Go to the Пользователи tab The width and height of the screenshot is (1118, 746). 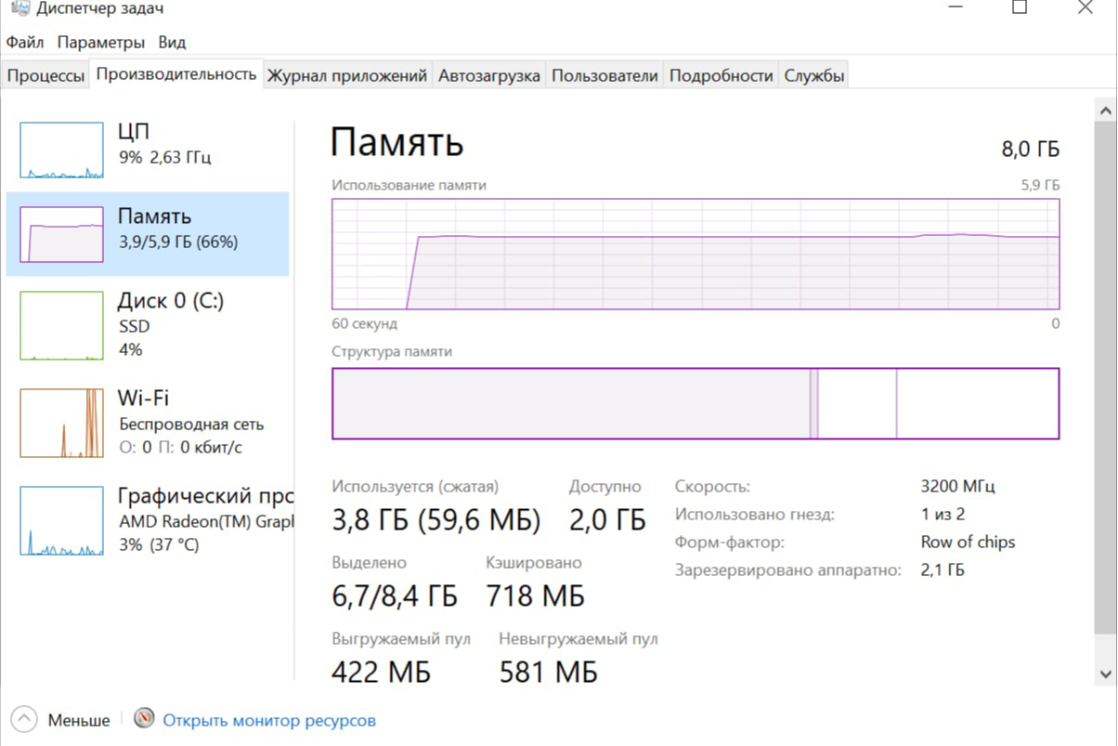[604, 76]
